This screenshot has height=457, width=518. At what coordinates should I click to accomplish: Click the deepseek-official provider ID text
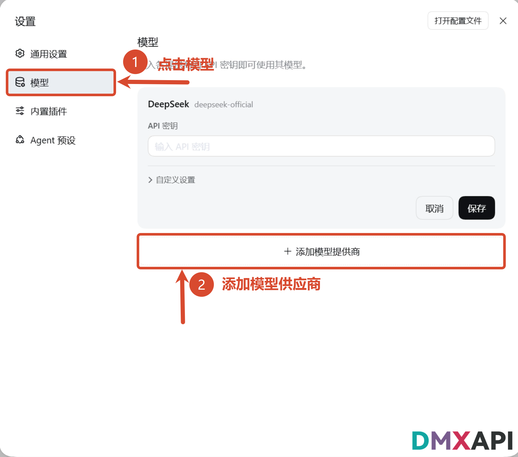(224, 105)
